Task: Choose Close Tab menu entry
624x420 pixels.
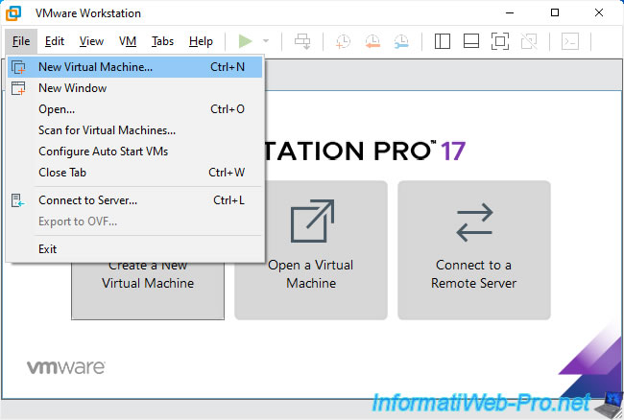Action: coord(135,173)
